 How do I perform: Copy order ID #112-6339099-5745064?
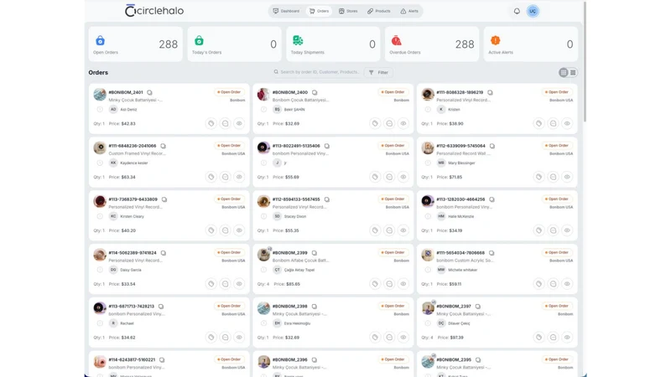click(492, 146)
